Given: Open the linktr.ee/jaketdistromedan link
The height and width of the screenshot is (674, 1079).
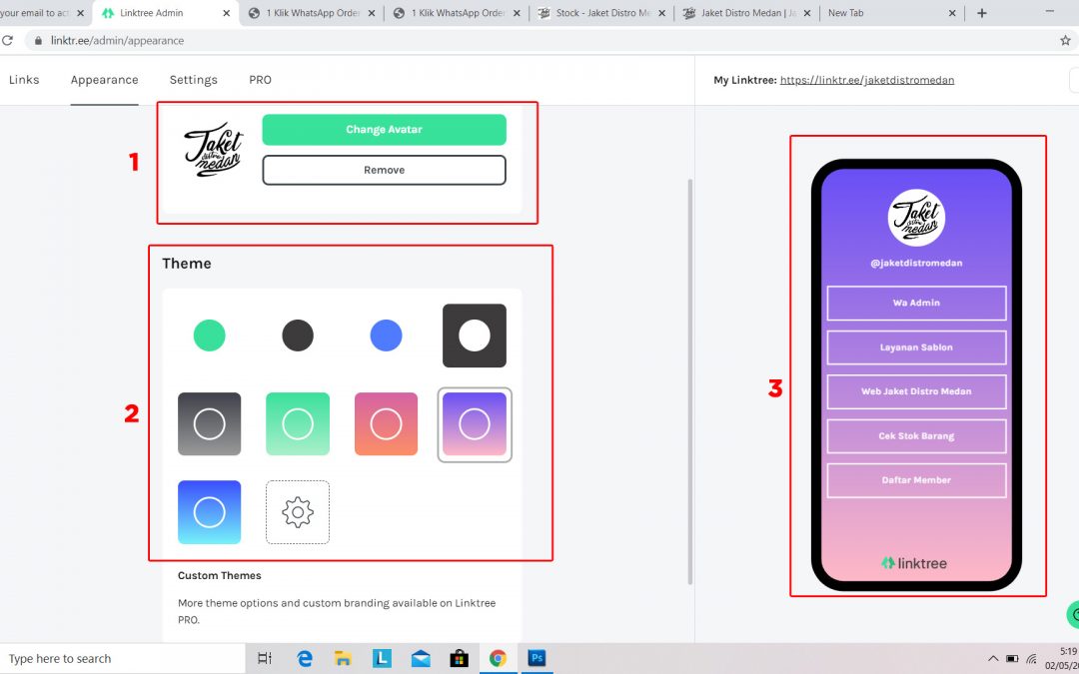Looking at the screenshot, I should 867,80.
